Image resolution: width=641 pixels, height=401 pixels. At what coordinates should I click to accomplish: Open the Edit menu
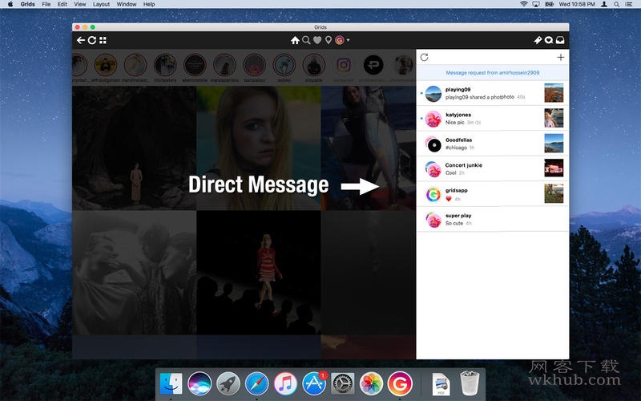click(62, 4)
